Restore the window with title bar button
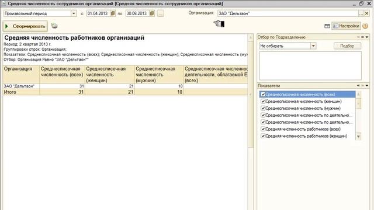The height and width of the screenshot is (210, 374). 361,3
